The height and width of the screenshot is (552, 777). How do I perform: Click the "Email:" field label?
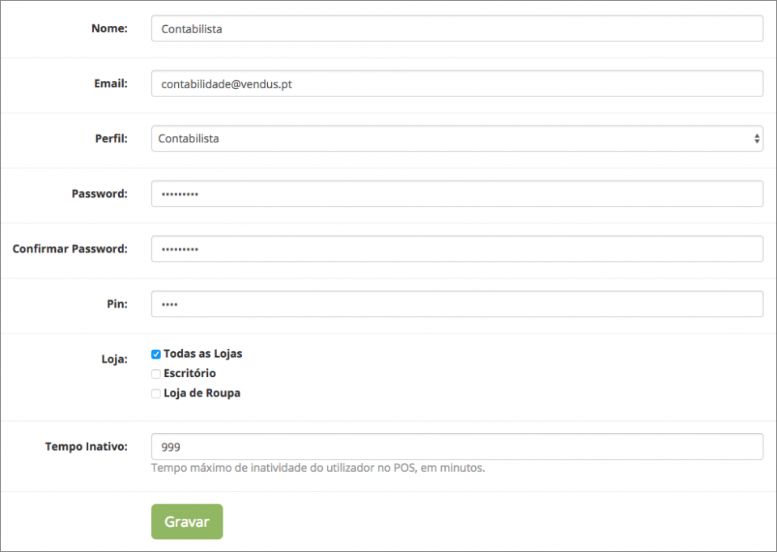point(111,83)
